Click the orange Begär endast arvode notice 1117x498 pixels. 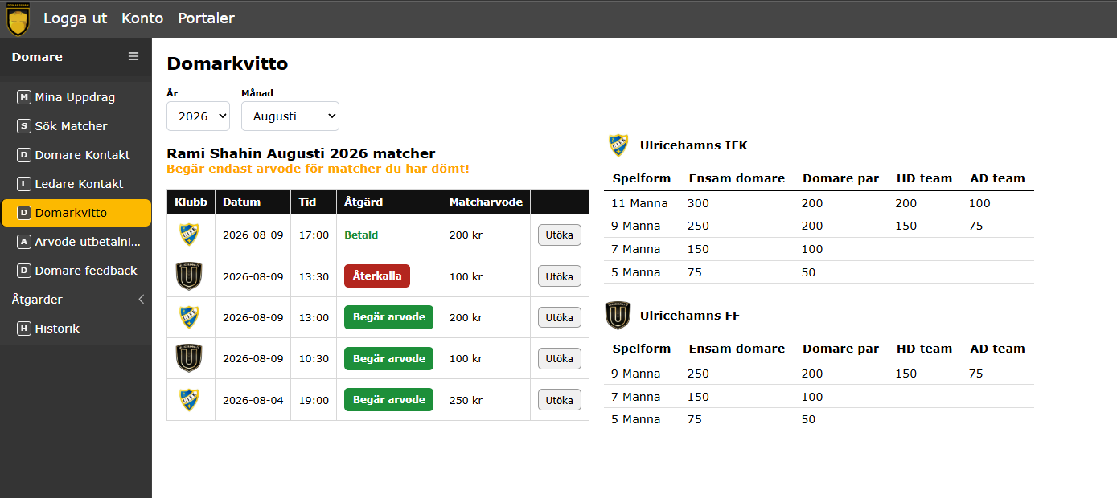[x=318, y=169]
